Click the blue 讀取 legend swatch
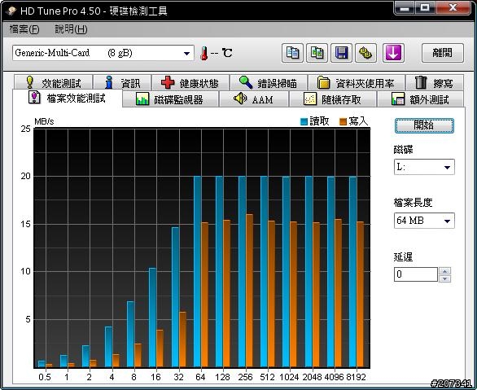Screen dimensions: 477x390 [304, 121]
